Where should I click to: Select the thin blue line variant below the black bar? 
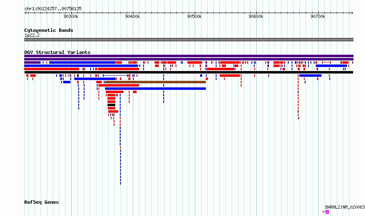tap(115, 76)
